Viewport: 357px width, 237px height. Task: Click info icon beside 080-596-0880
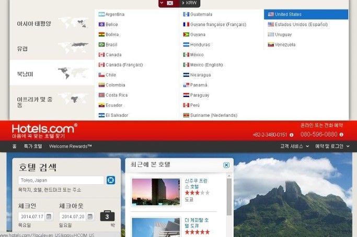coord(341,135)
